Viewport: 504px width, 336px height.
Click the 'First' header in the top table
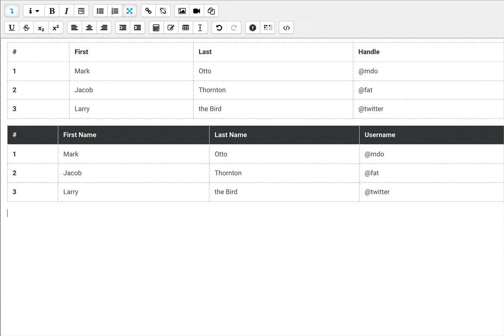tap(81, 52)
